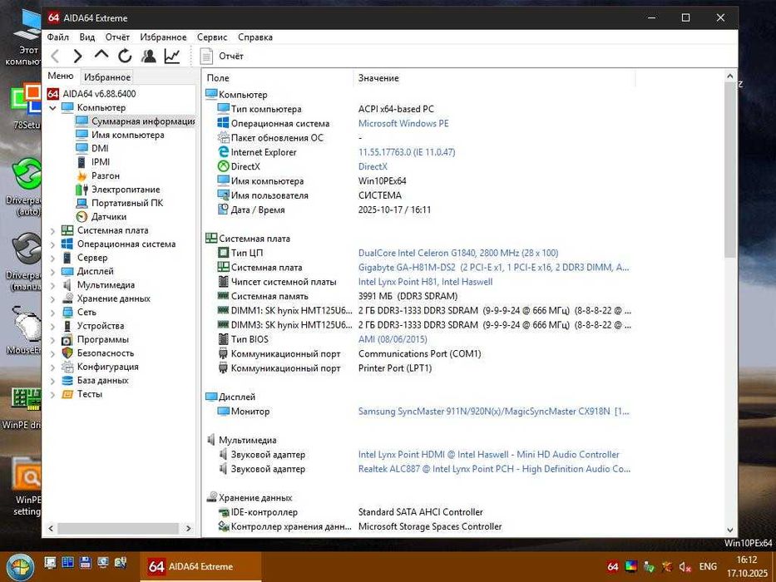The height and width of the screenshot is (582, 776).
Task: Click the Тип BIOS chip icon
Action: [223, 339]
